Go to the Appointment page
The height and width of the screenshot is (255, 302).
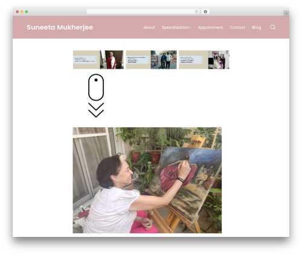pos(210,28)
